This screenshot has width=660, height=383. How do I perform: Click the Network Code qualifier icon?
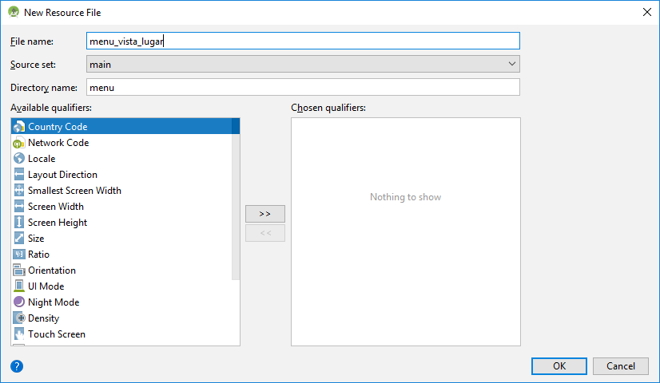click(19, 143)
